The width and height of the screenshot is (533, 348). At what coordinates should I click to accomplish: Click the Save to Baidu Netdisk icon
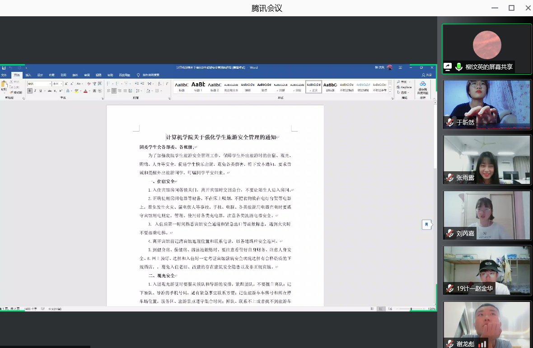(423, 86)
